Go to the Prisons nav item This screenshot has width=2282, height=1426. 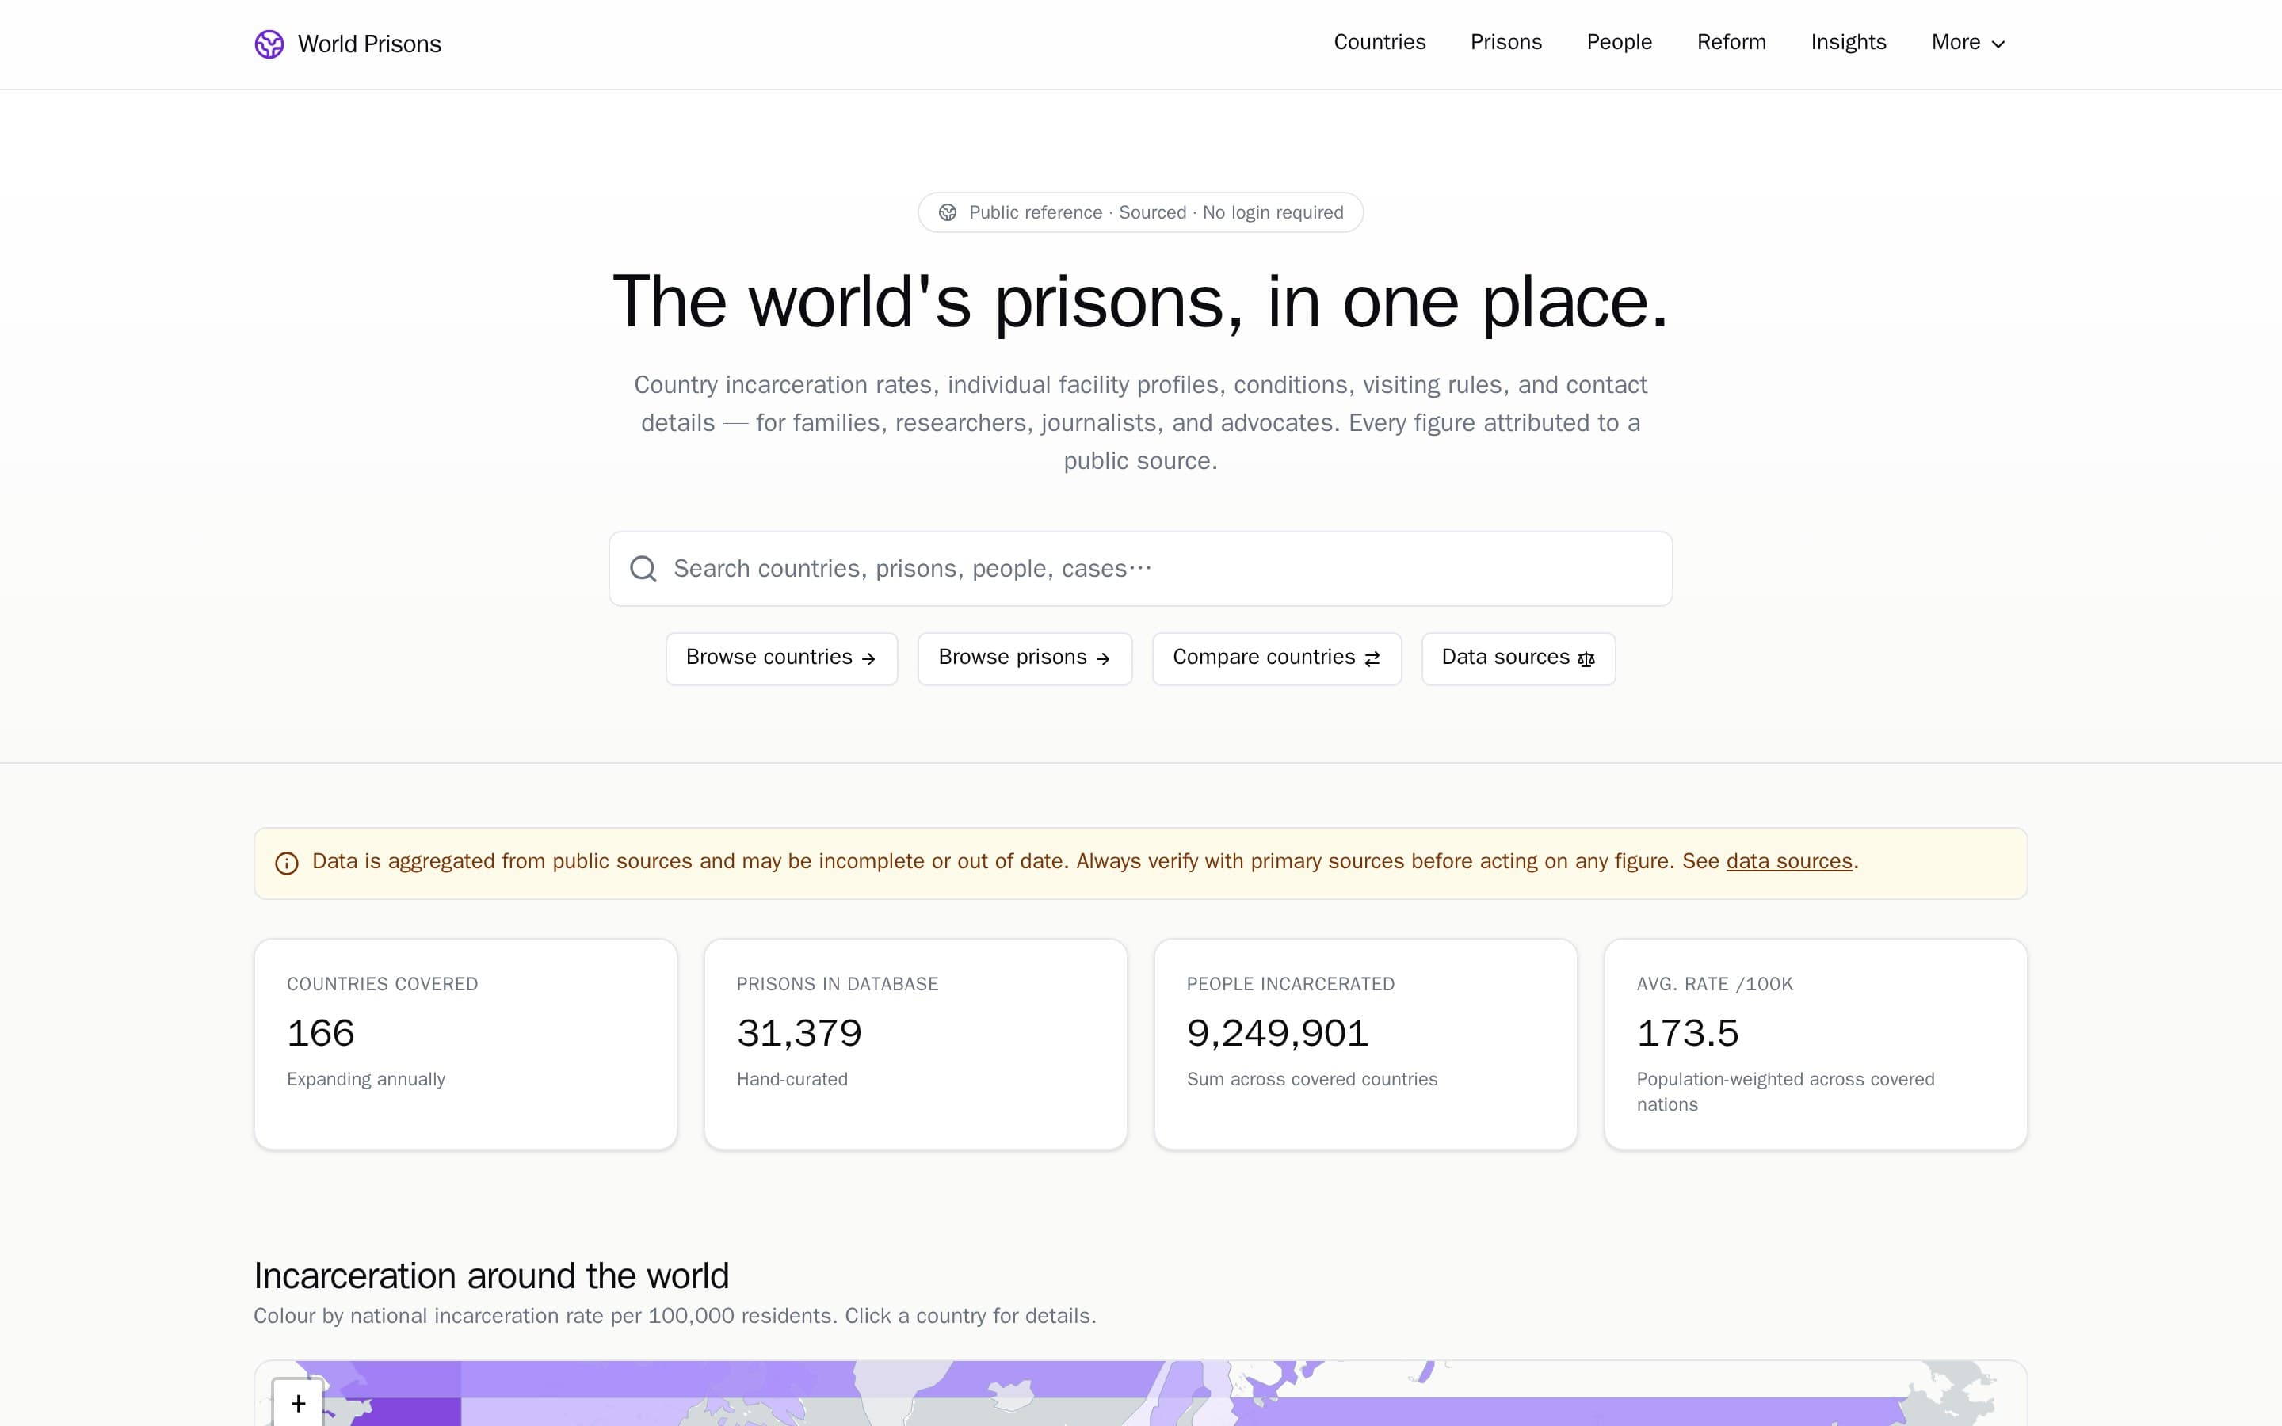(x=1506, y=43)
